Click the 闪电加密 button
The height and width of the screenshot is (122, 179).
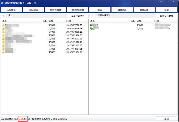(11, 10)
